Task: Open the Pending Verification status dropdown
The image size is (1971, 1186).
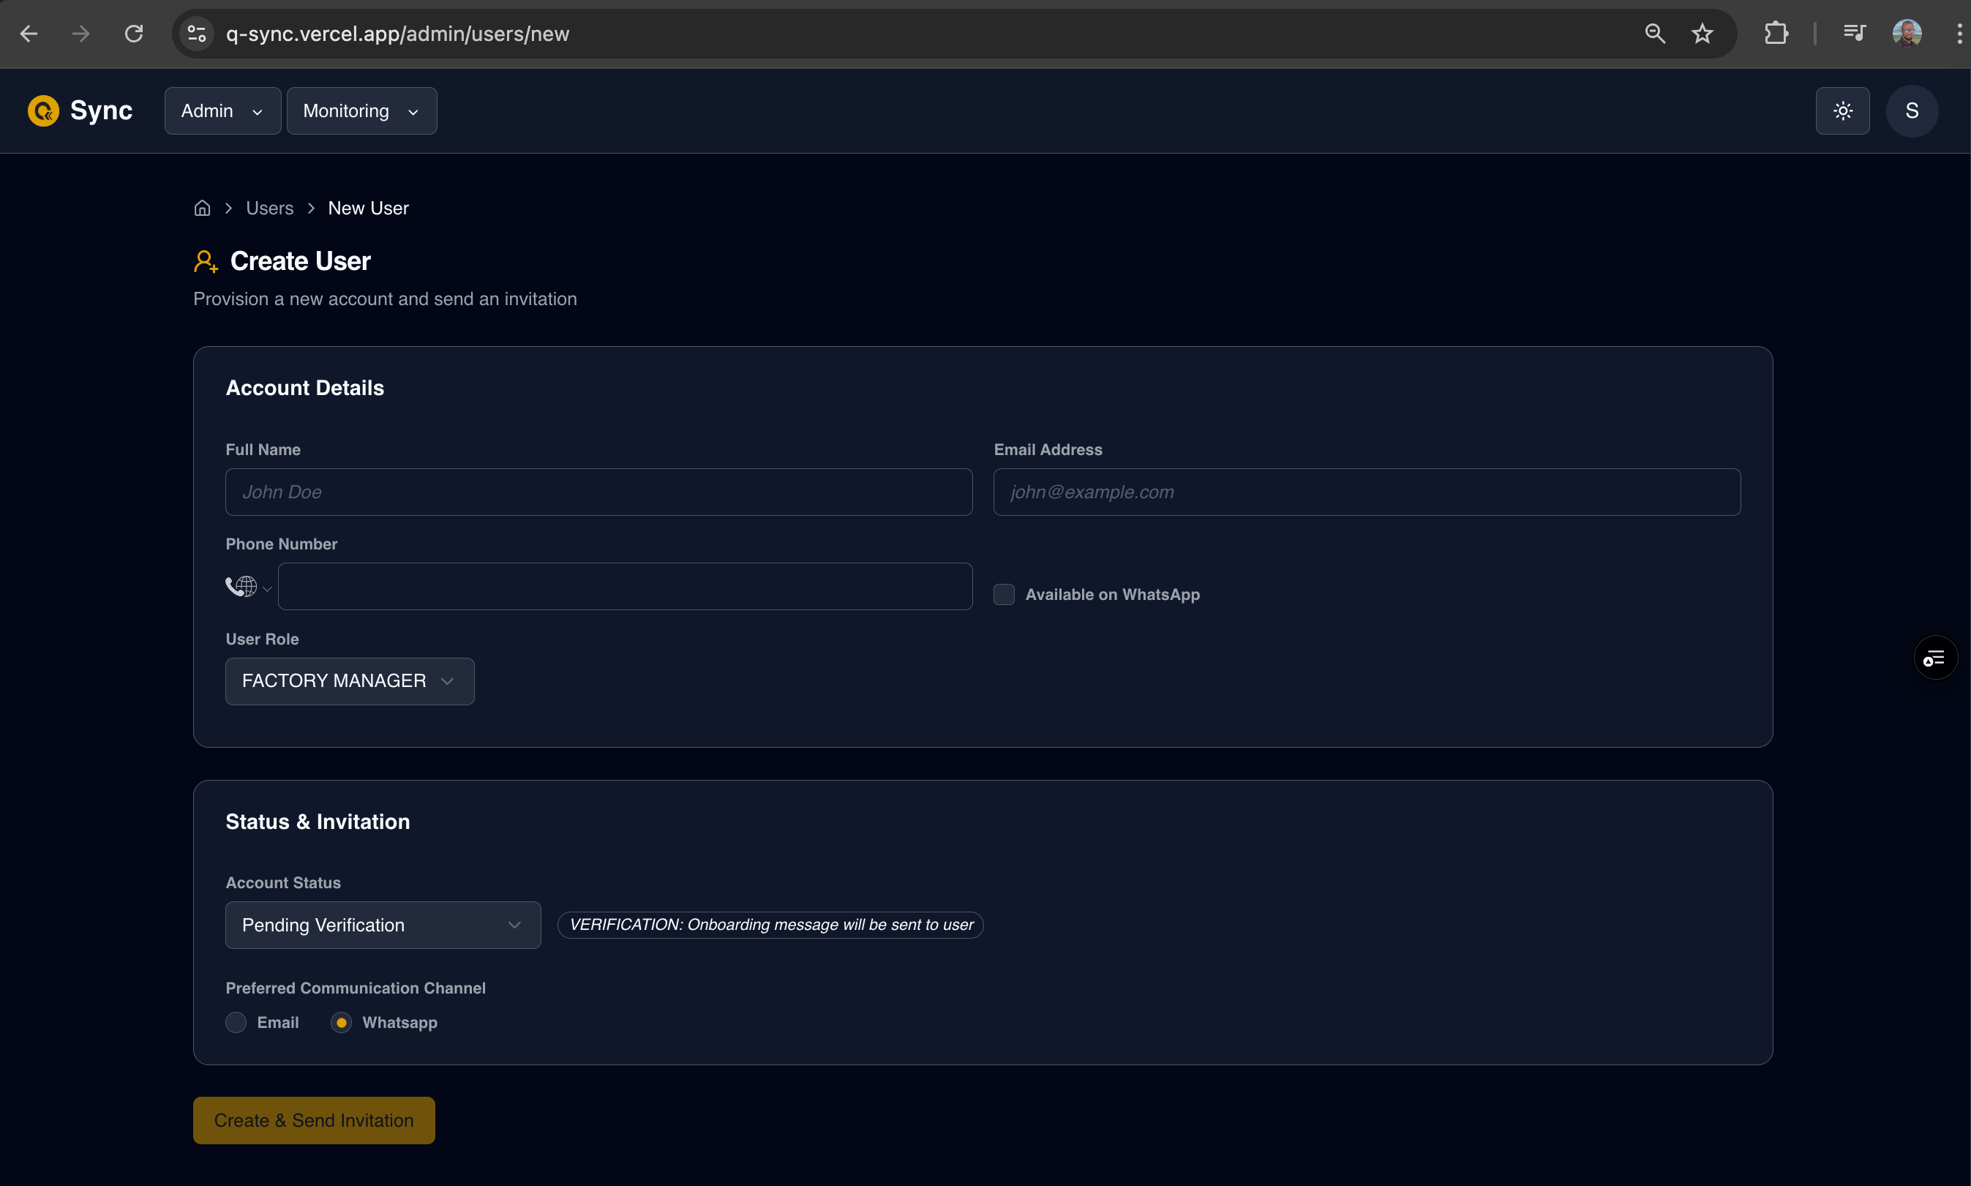Action: coord(383,925)
